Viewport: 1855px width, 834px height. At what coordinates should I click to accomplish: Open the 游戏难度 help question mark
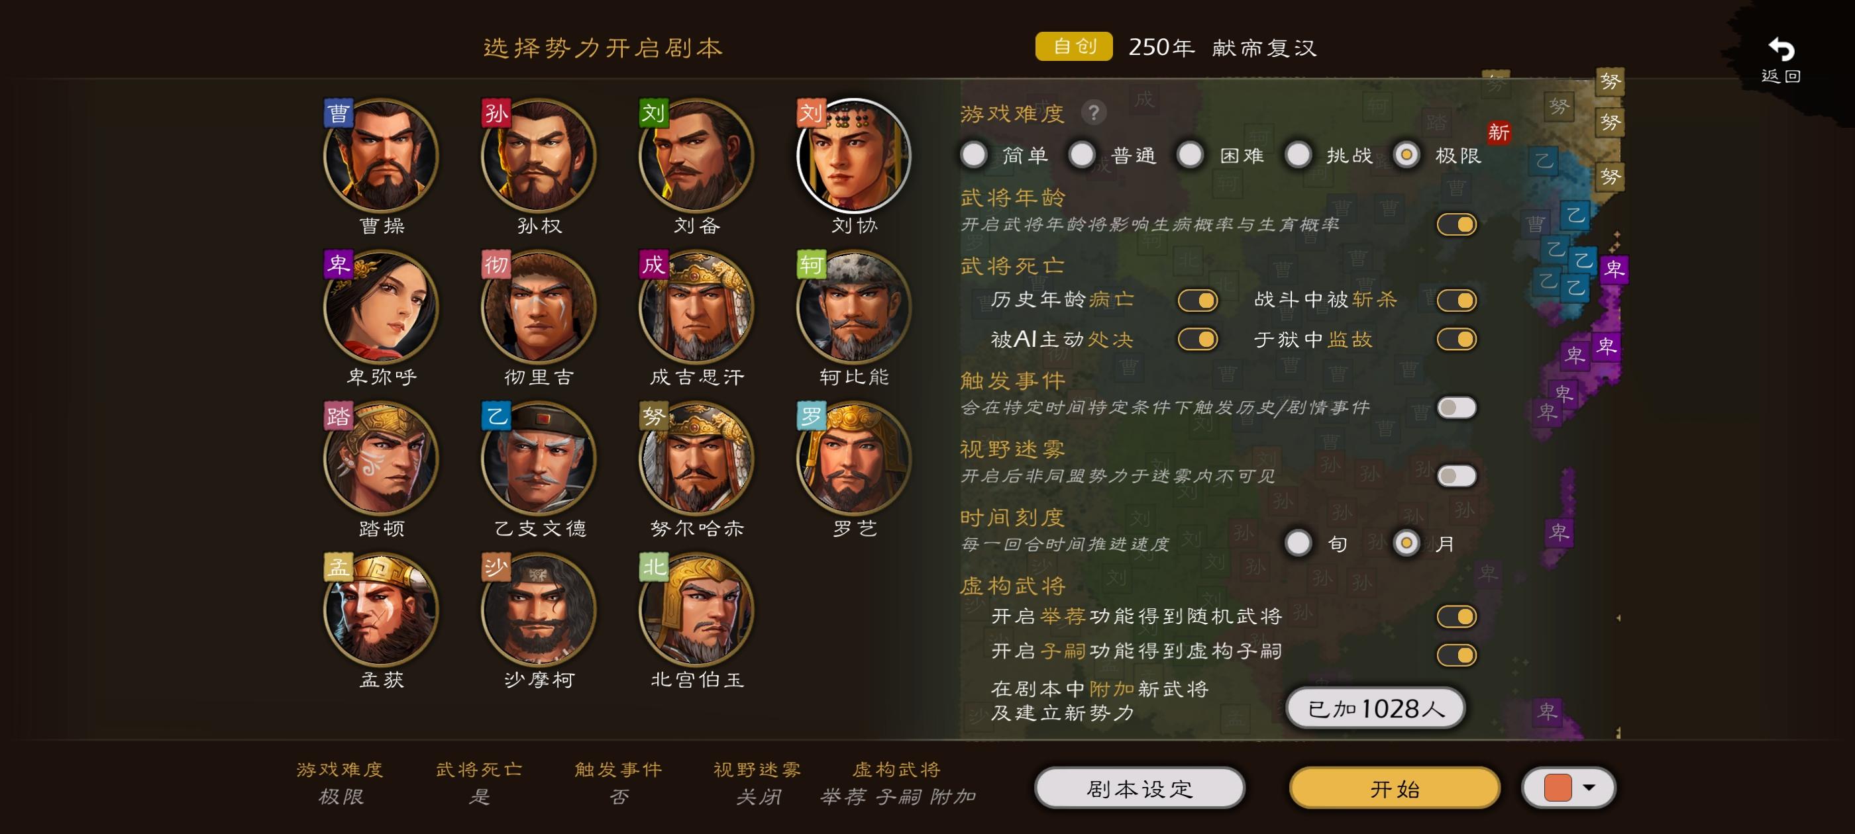[1094, 113]
